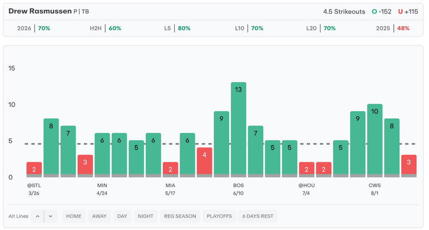
Task: Click the BOS opponent label
Action: coord(238,185)
